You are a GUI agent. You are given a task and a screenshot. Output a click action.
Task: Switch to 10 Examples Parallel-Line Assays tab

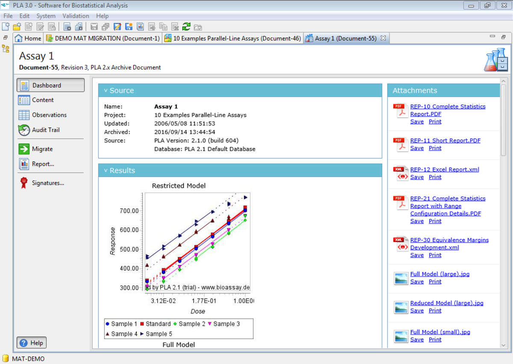tap(233, 38)
